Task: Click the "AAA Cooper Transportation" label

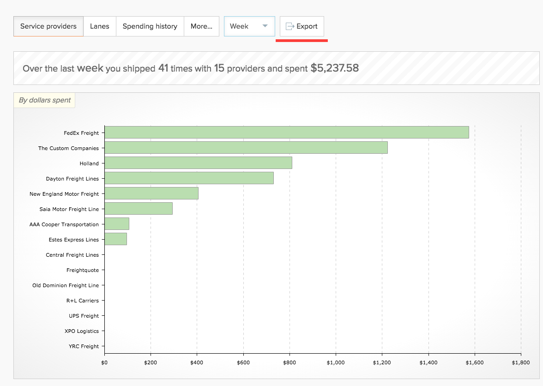Action: (64, 224)
